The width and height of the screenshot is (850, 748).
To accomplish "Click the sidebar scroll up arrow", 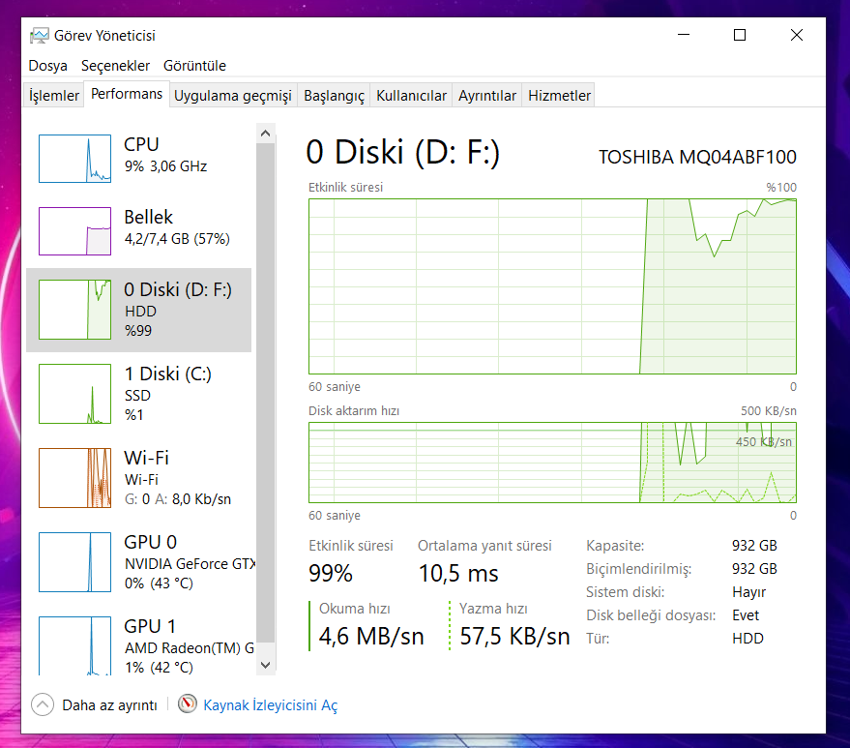I will point(265,134).
